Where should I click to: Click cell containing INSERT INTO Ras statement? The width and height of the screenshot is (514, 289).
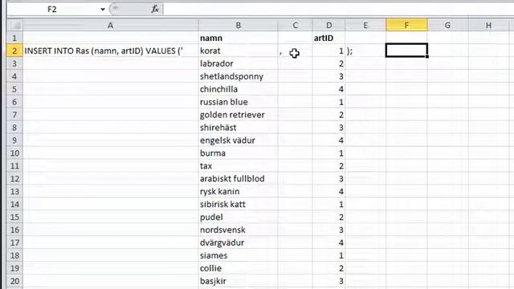point(111,51)
